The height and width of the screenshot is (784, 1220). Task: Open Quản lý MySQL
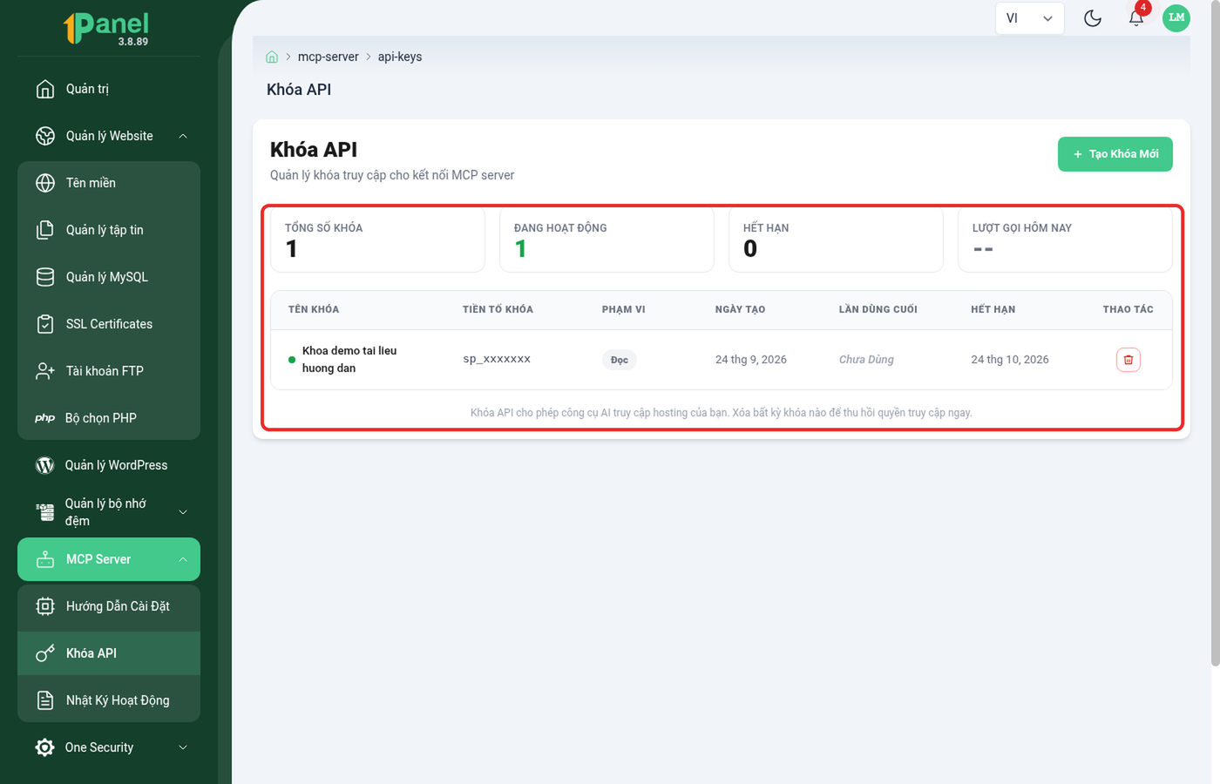[109, 277]
